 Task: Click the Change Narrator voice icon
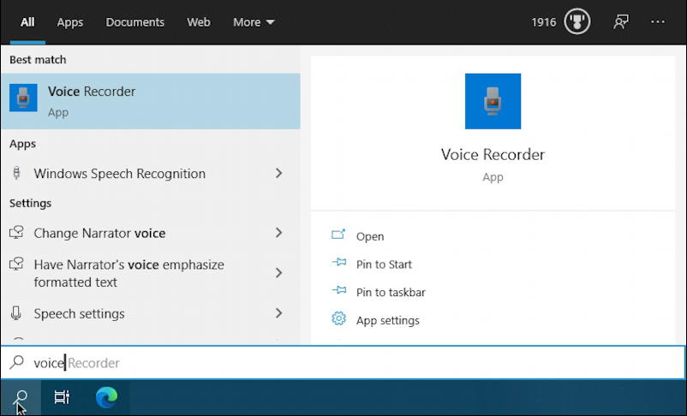pyautogui.click(x=16, y=232)
